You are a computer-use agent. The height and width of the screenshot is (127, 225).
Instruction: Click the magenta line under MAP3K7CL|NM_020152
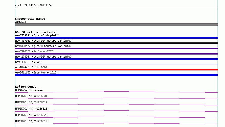tap(116, 92)
